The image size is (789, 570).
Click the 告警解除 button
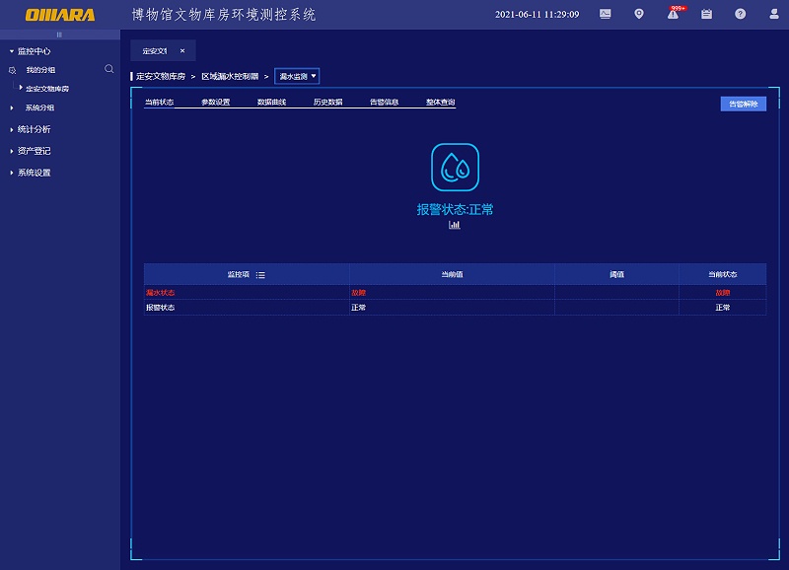pos(743,104)
